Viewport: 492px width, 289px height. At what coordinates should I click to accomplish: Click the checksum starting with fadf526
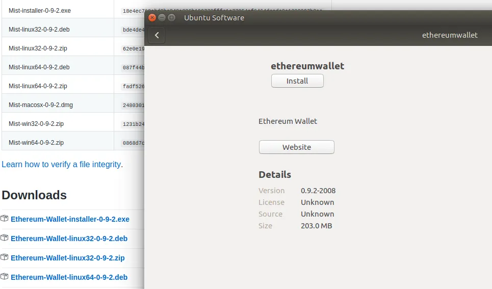(134, 86)
